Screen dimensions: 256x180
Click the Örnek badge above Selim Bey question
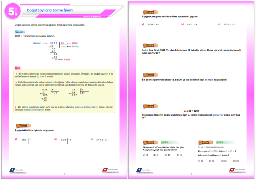coord(150,45)
